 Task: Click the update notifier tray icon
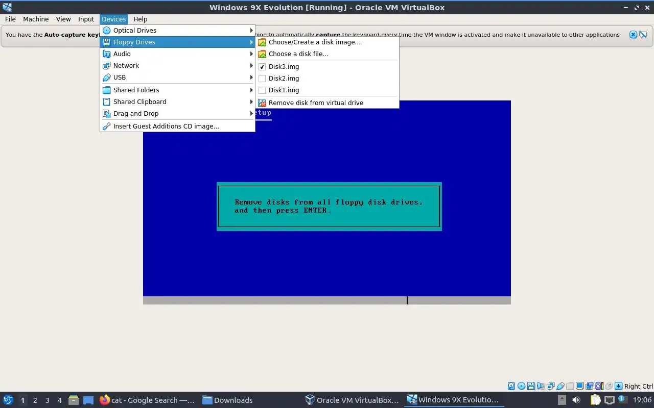click(x=623, y=399)
